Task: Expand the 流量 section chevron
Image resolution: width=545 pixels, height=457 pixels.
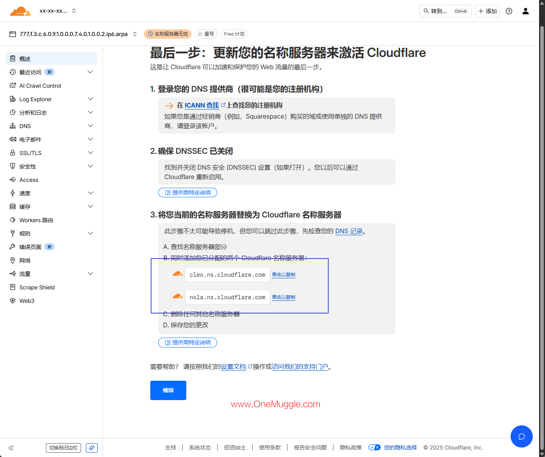Action: point(91,274)
